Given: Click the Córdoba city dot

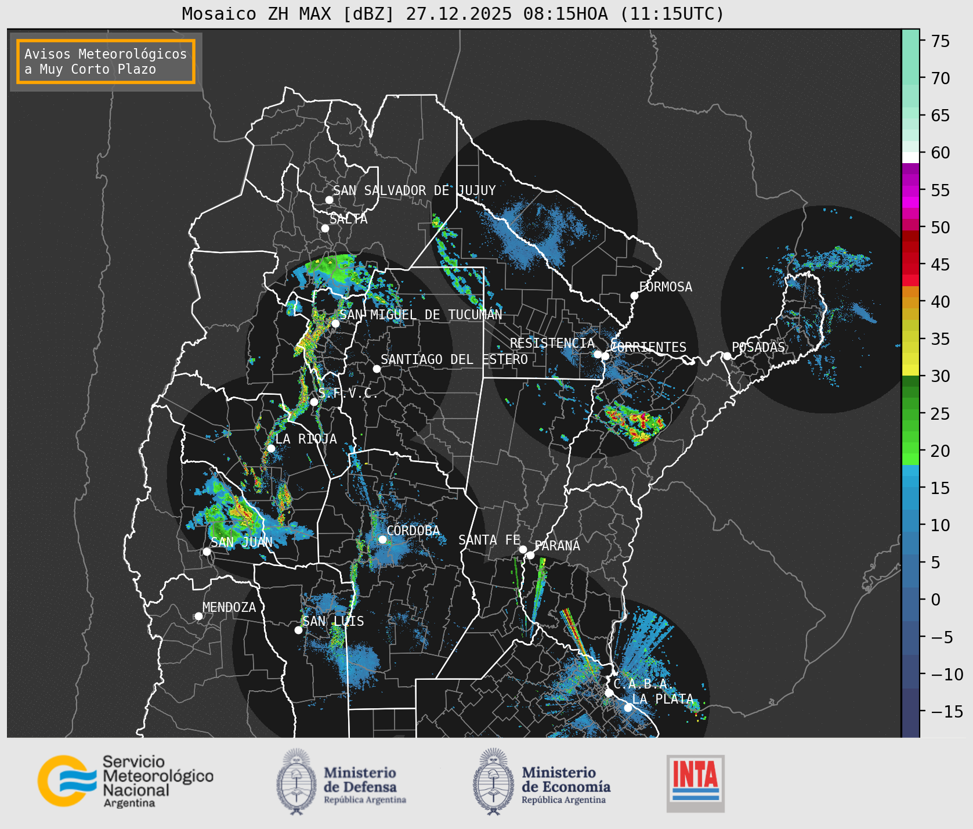Looking at the screenshot, I should tap(382, 539).
